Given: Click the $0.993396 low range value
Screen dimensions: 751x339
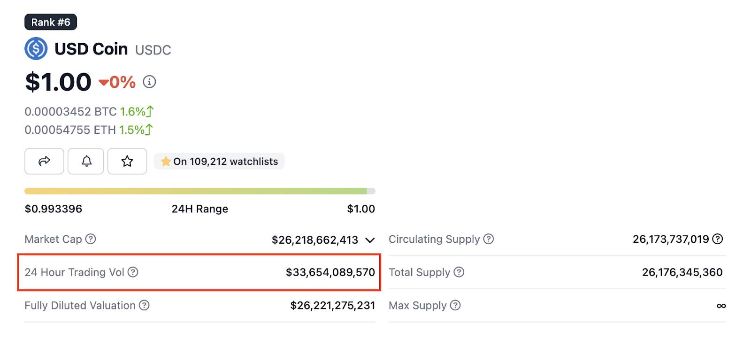Looking at the screenshot, I should click(x=54, y=208).
